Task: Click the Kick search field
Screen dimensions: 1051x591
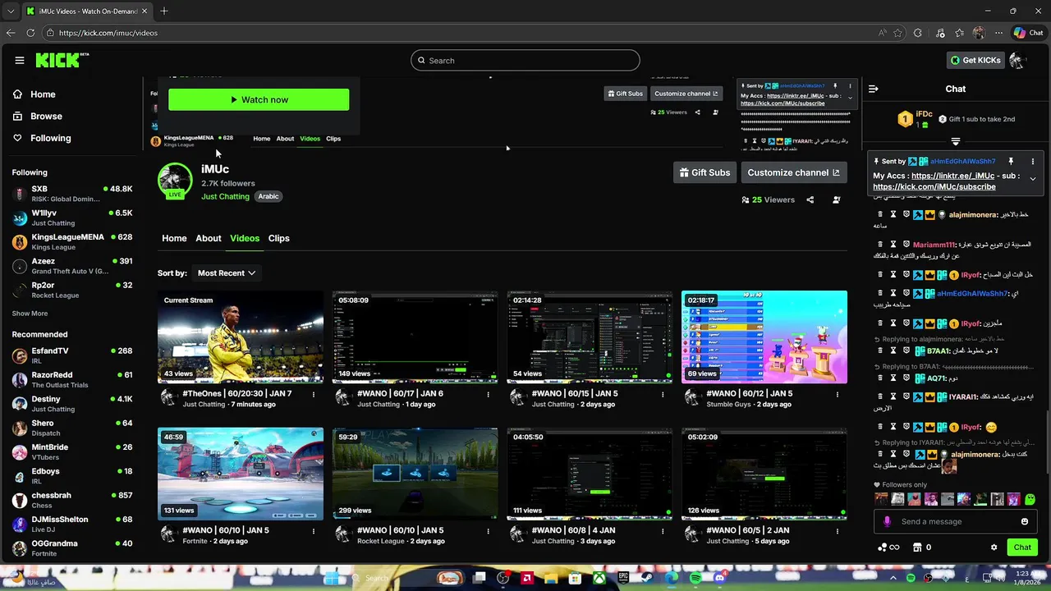Action: (525, 60)
